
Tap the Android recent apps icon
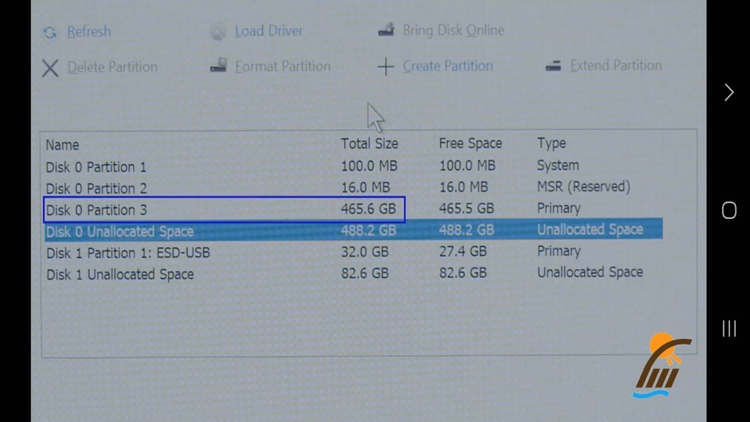click(729, 329)
